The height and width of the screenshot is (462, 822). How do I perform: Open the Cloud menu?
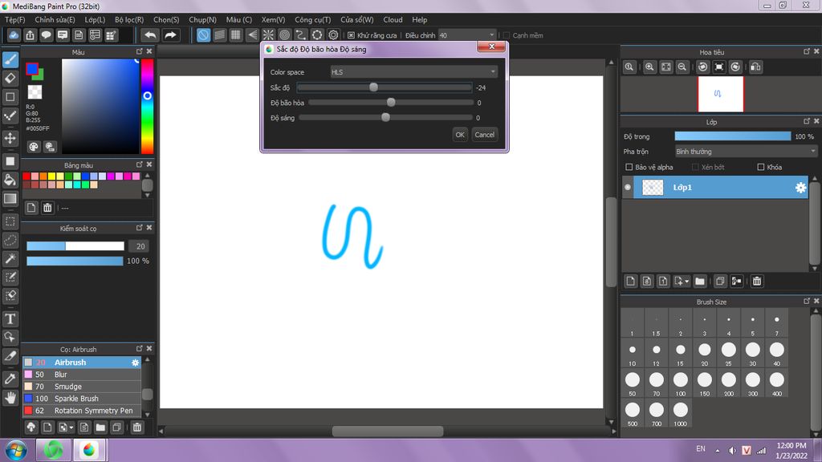pos(393,19)
